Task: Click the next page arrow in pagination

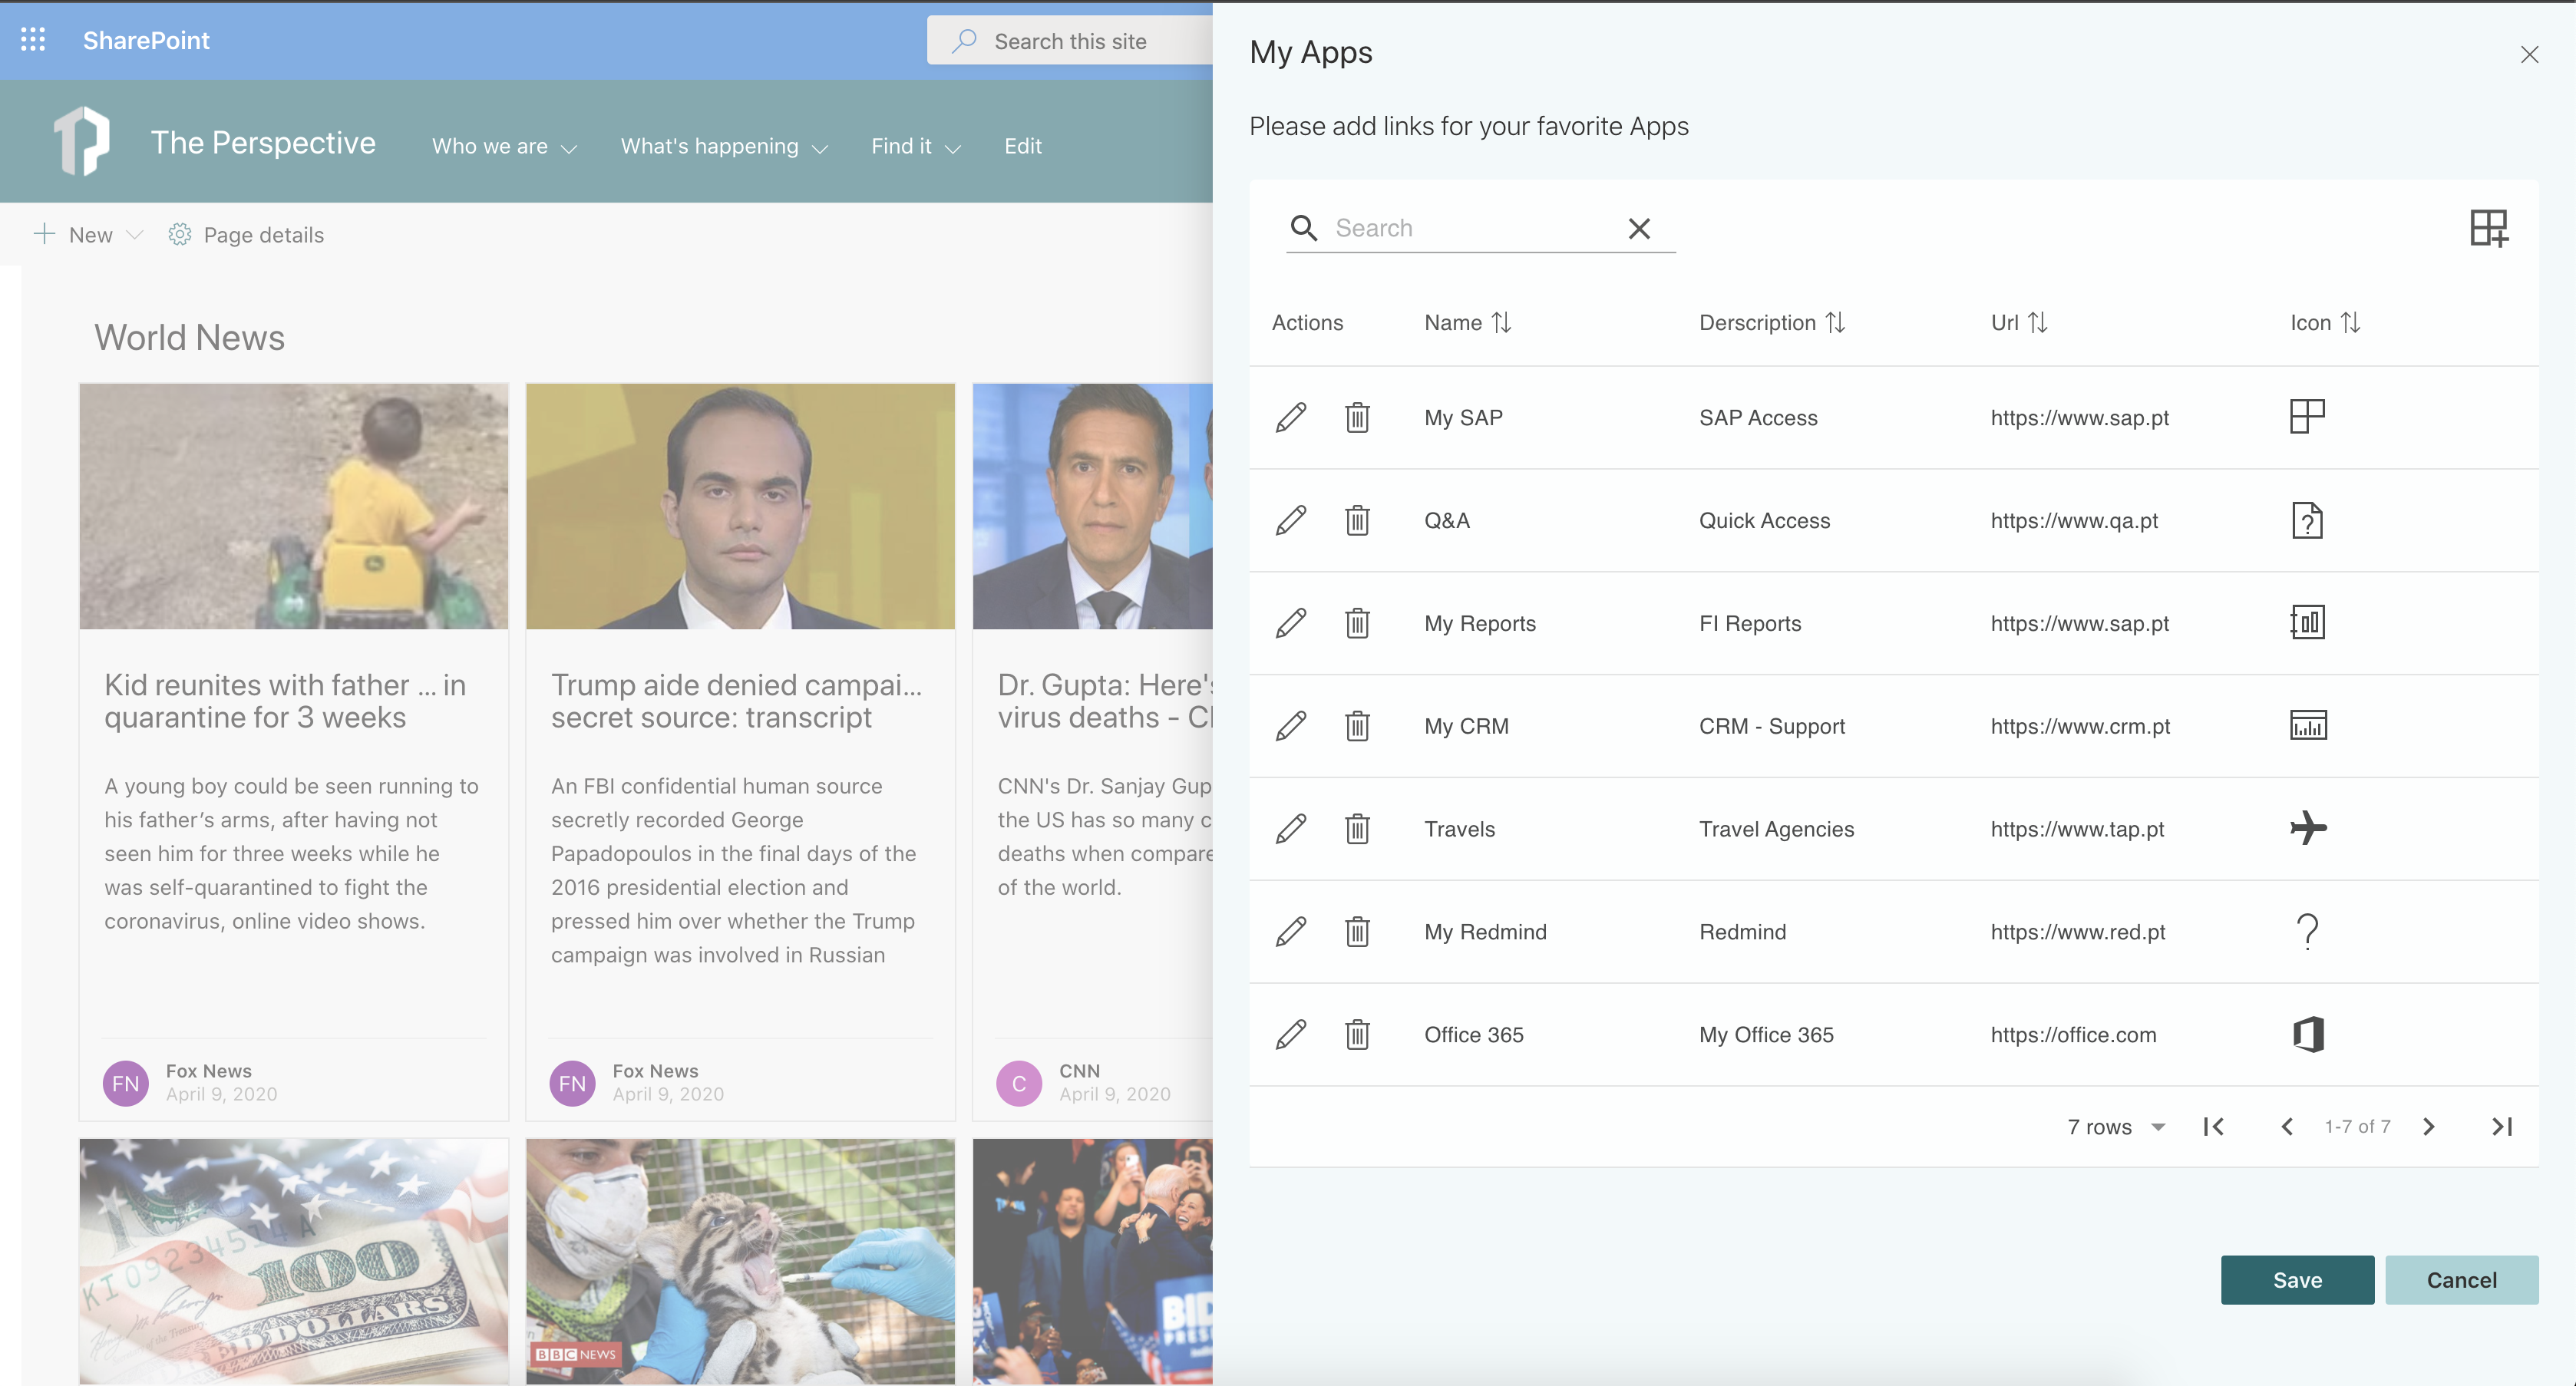Action: [x=2426, y=1125]
